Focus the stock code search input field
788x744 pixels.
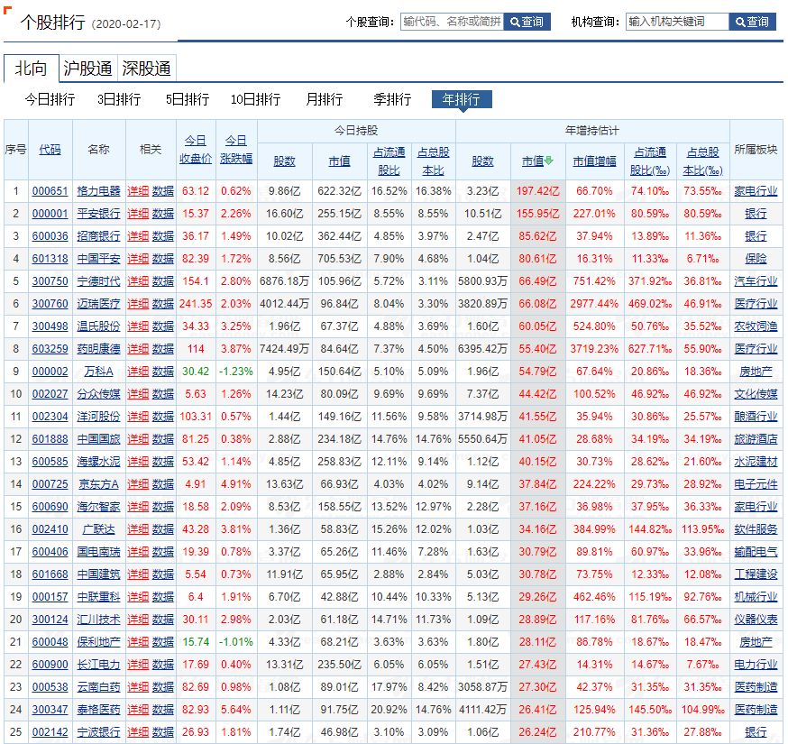coord(452,22)
